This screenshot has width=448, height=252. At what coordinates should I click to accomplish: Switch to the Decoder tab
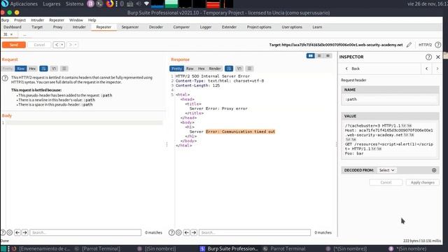(x=155, y=27)
